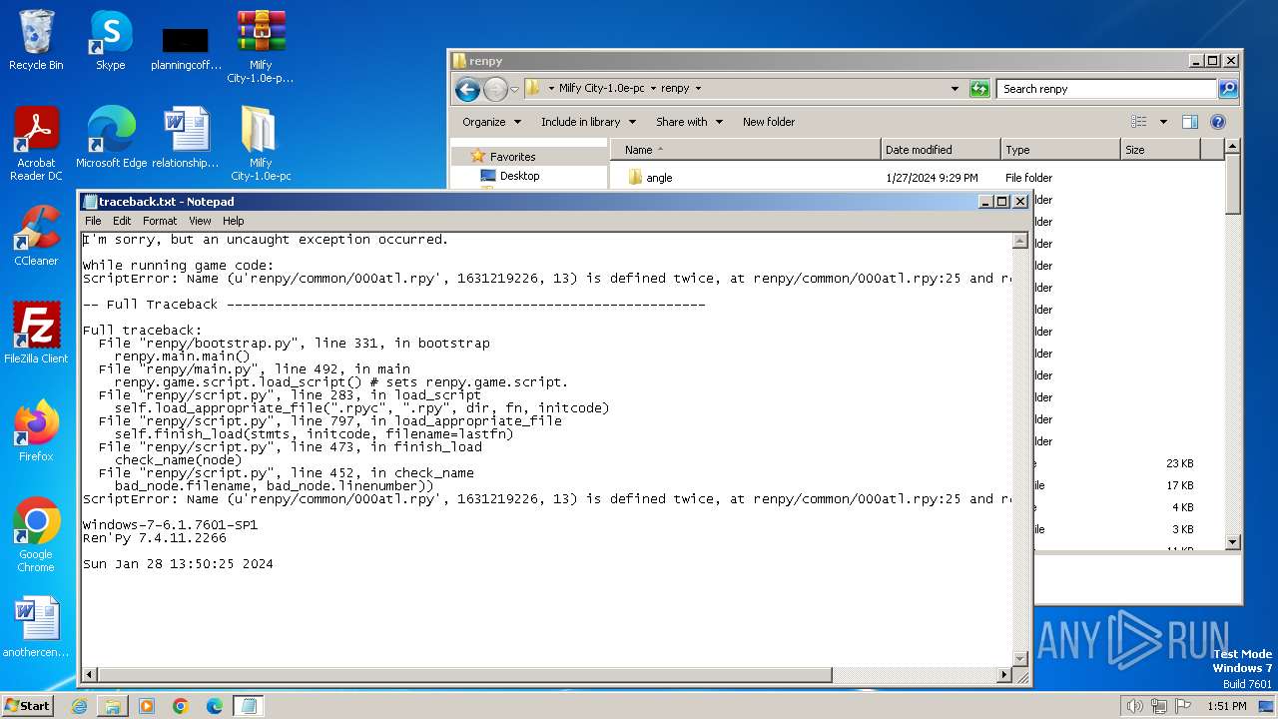Click Explorer's vertical scrollbar down arrow

pos(1233,542)
